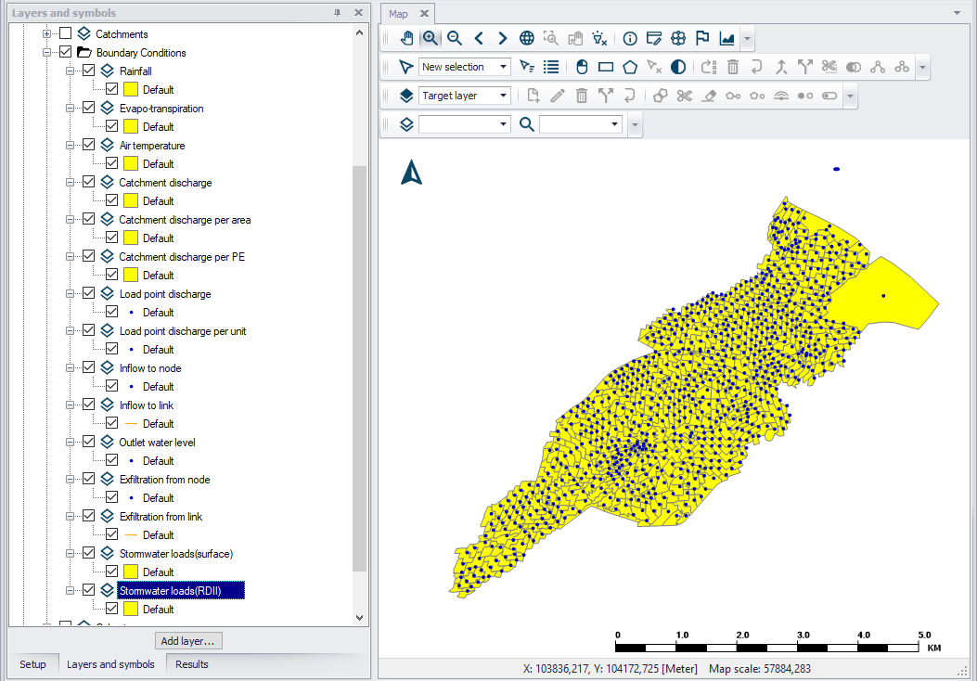Uncheck the Evapo-transpiration layer checkbox
The height and width of the screenshot is (681, 977).
tap(88, 108)
